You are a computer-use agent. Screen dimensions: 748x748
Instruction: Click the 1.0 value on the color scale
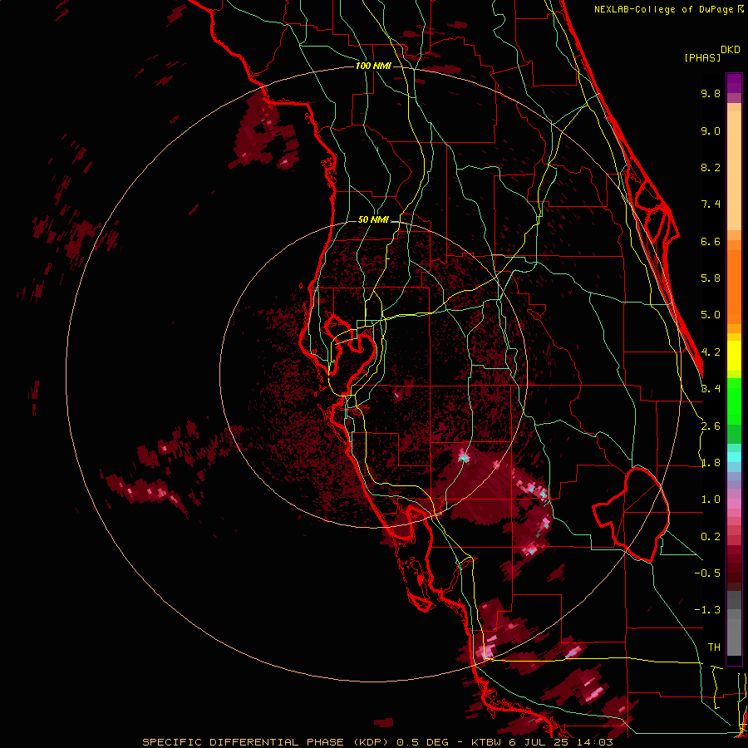(x=711, y=499)
